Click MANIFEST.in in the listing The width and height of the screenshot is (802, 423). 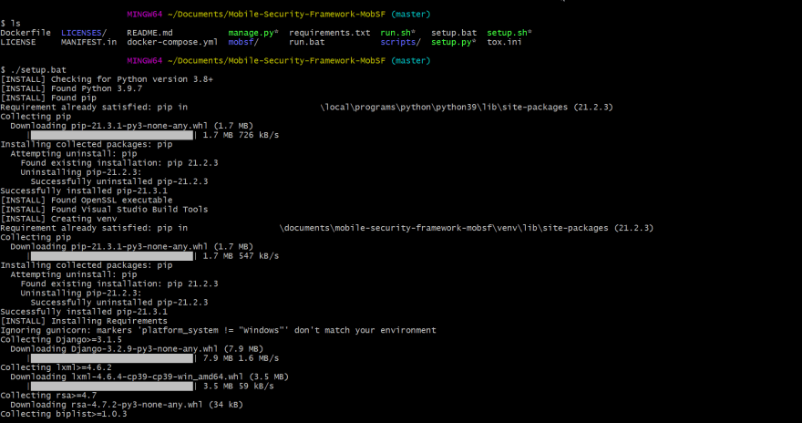89,42
